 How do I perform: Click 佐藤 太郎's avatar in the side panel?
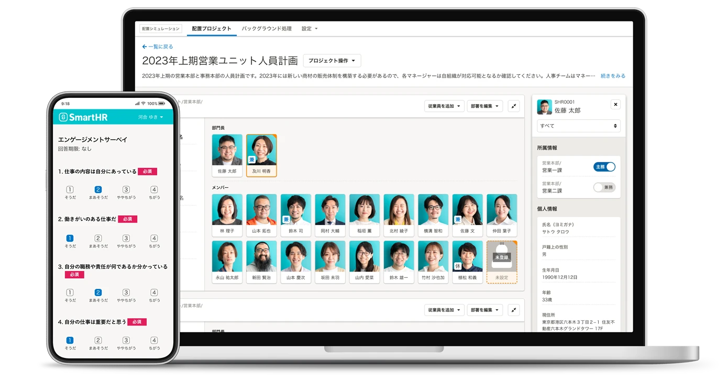point(545,107)
